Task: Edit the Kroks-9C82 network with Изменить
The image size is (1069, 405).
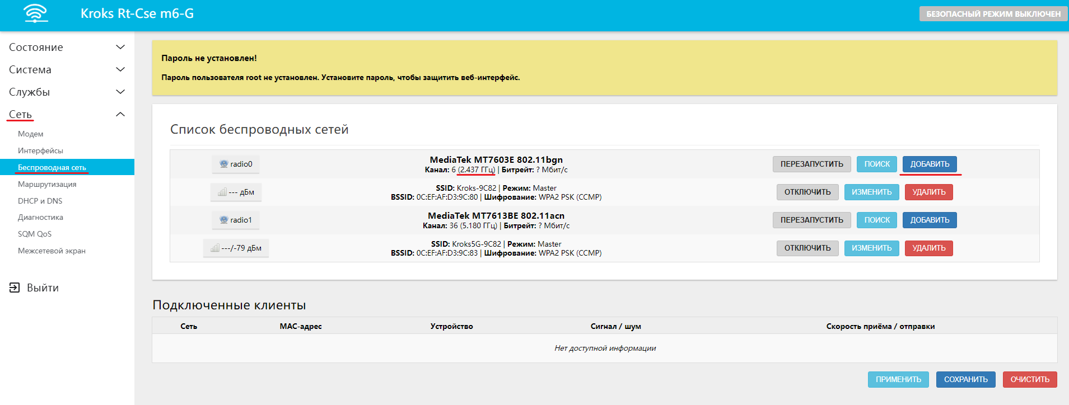Action: 871,192
